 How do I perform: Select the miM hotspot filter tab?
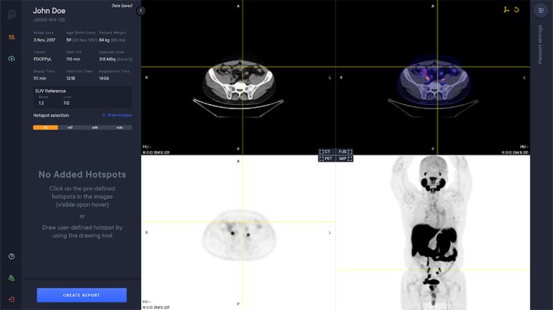120,128
